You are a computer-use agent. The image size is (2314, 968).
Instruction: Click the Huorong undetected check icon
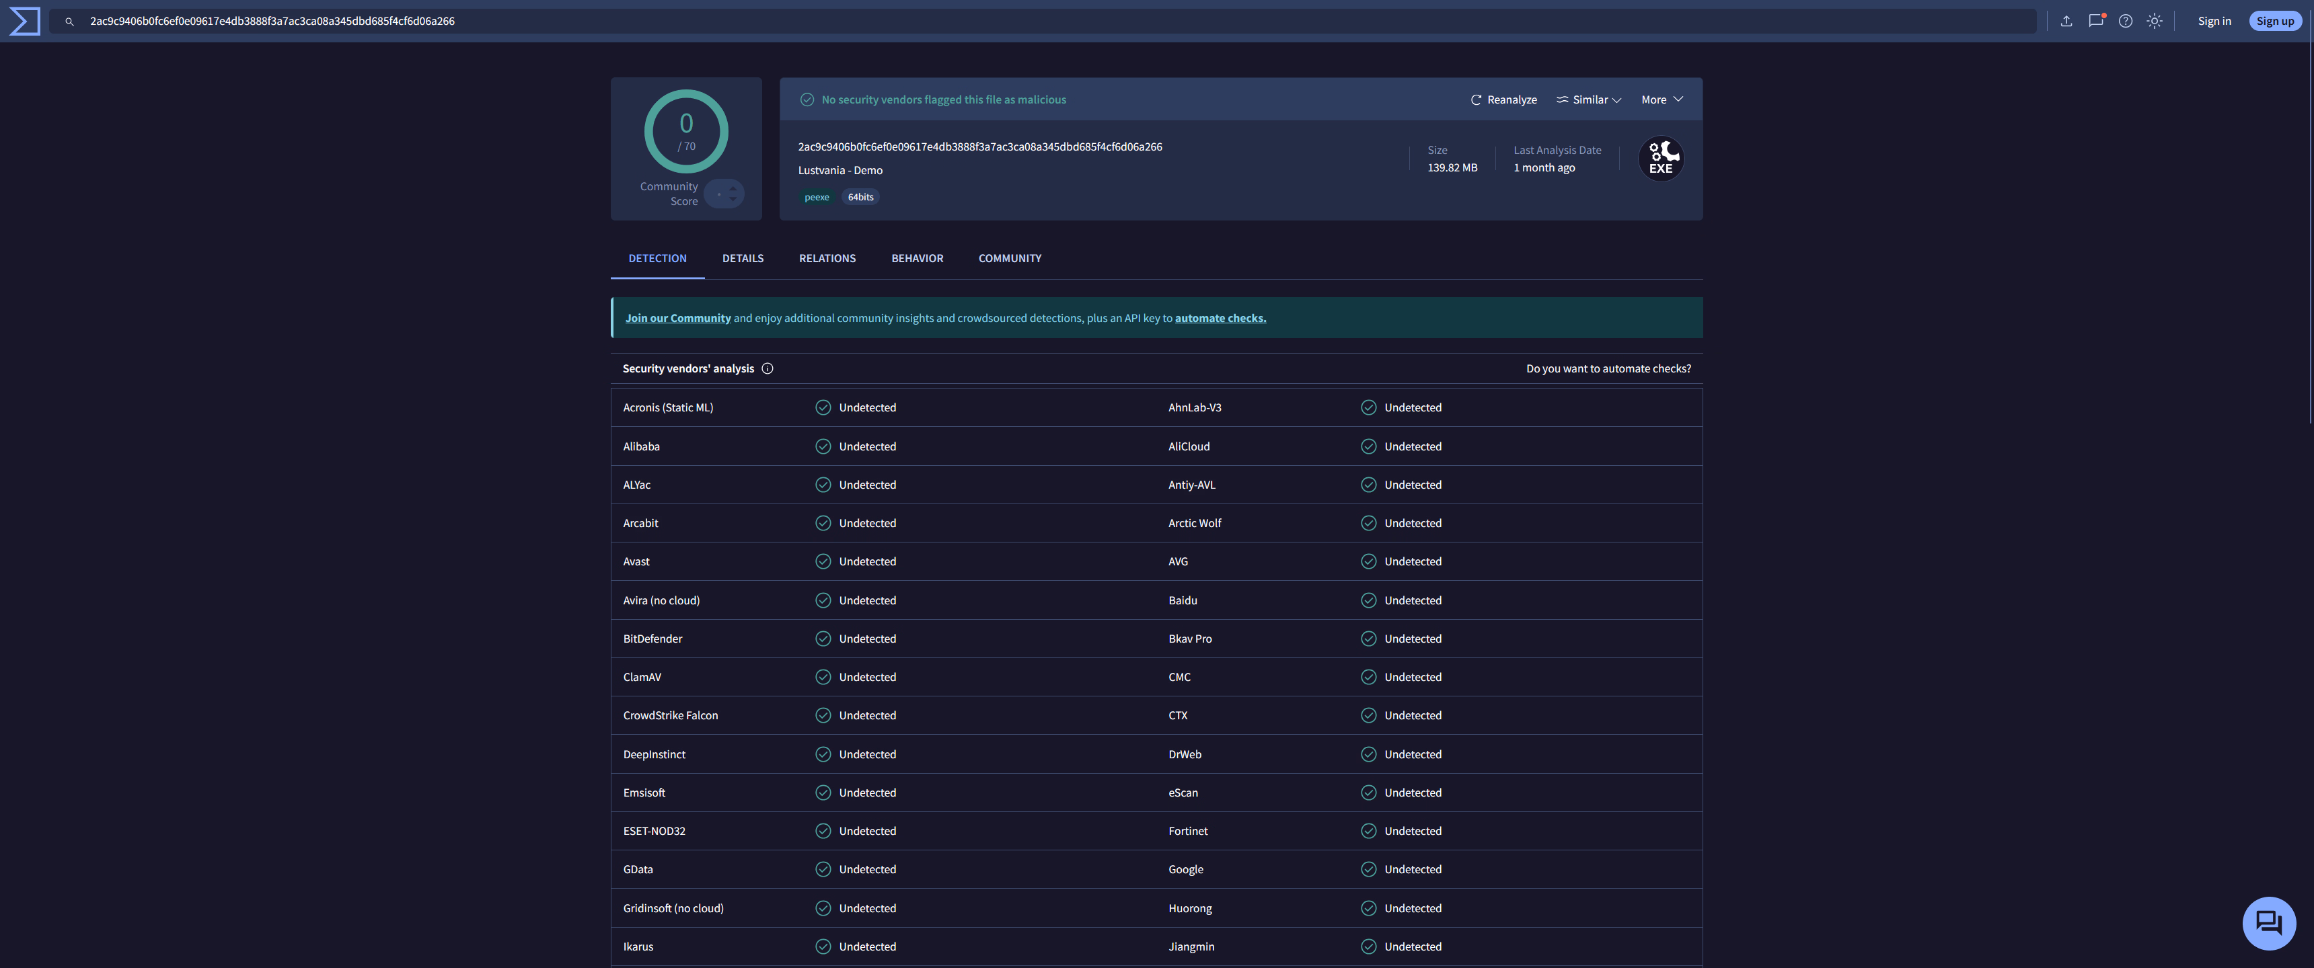[1368, 908]
